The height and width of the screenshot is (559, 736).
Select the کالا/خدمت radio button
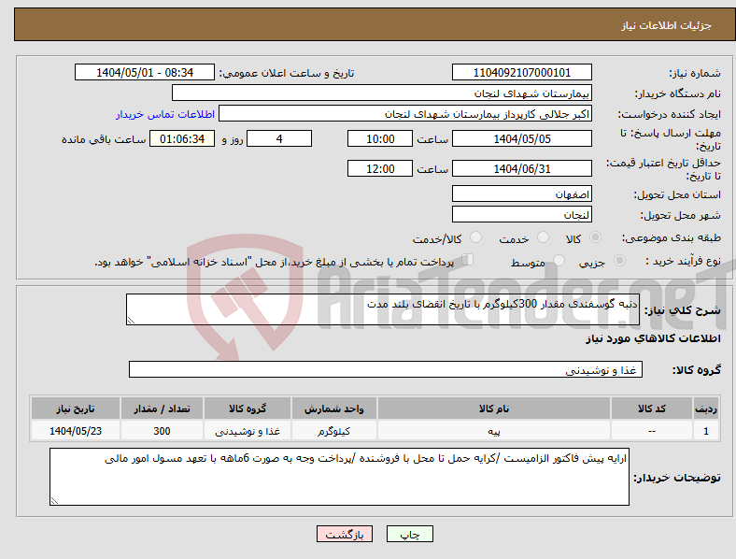(x=476, y=237)
